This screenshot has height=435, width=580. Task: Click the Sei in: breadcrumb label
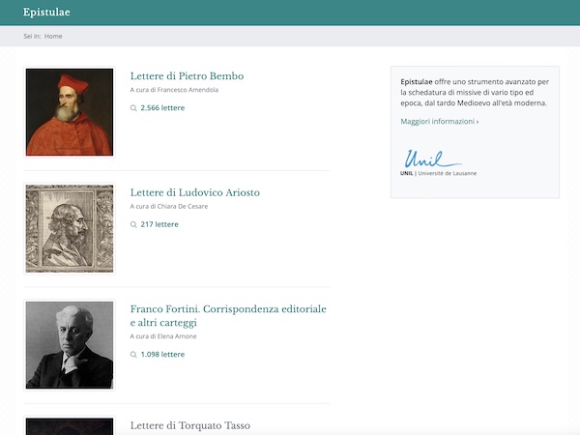(32, 37)
